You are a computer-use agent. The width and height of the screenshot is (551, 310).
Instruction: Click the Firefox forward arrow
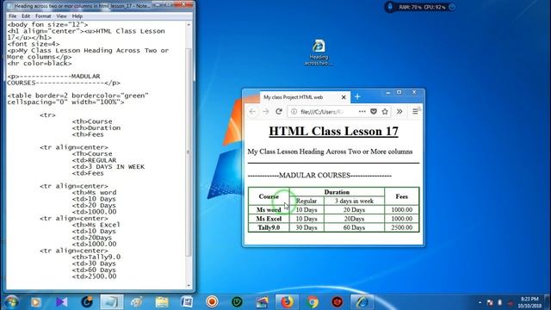coord(266,111)
